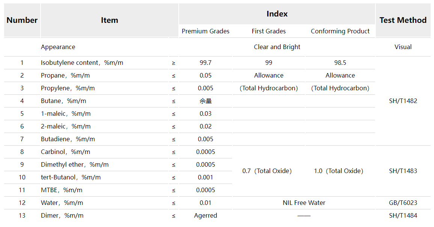Image resolution: width=434 pixels, height=227 pixels.
Task: Click the Number column header
Action: tap(22, 20)
